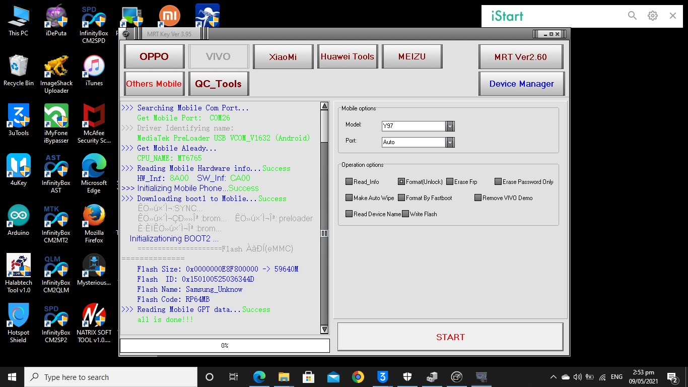Open Device Manager button

[521, 84]
